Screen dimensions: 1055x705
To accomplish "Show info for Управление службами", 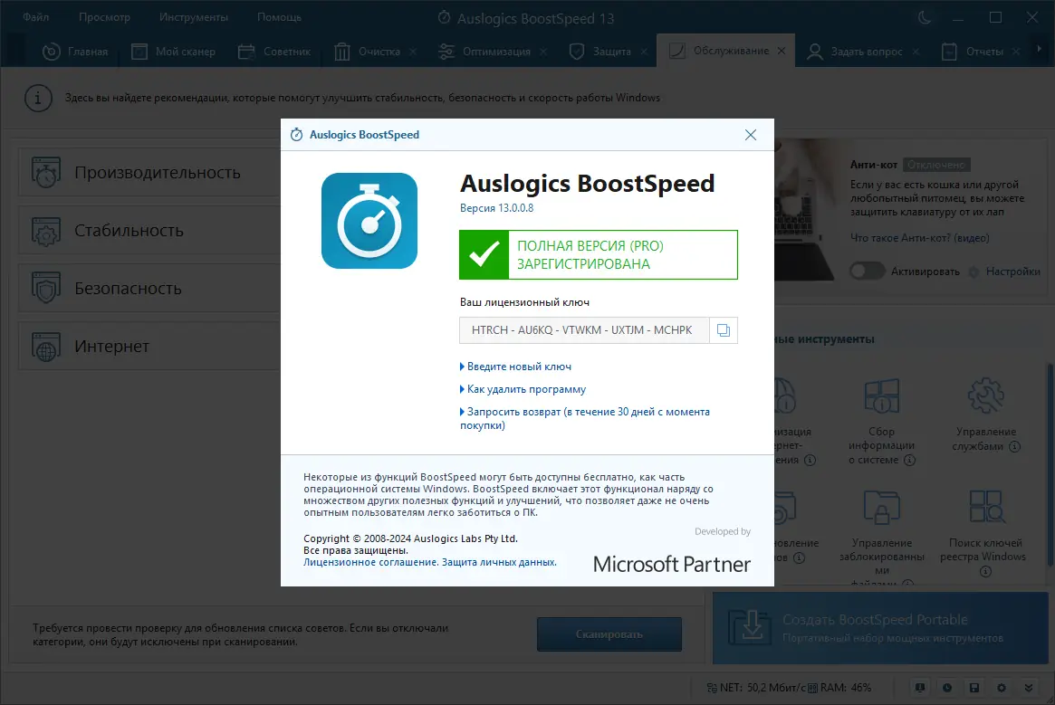I will click(1014, 447).
